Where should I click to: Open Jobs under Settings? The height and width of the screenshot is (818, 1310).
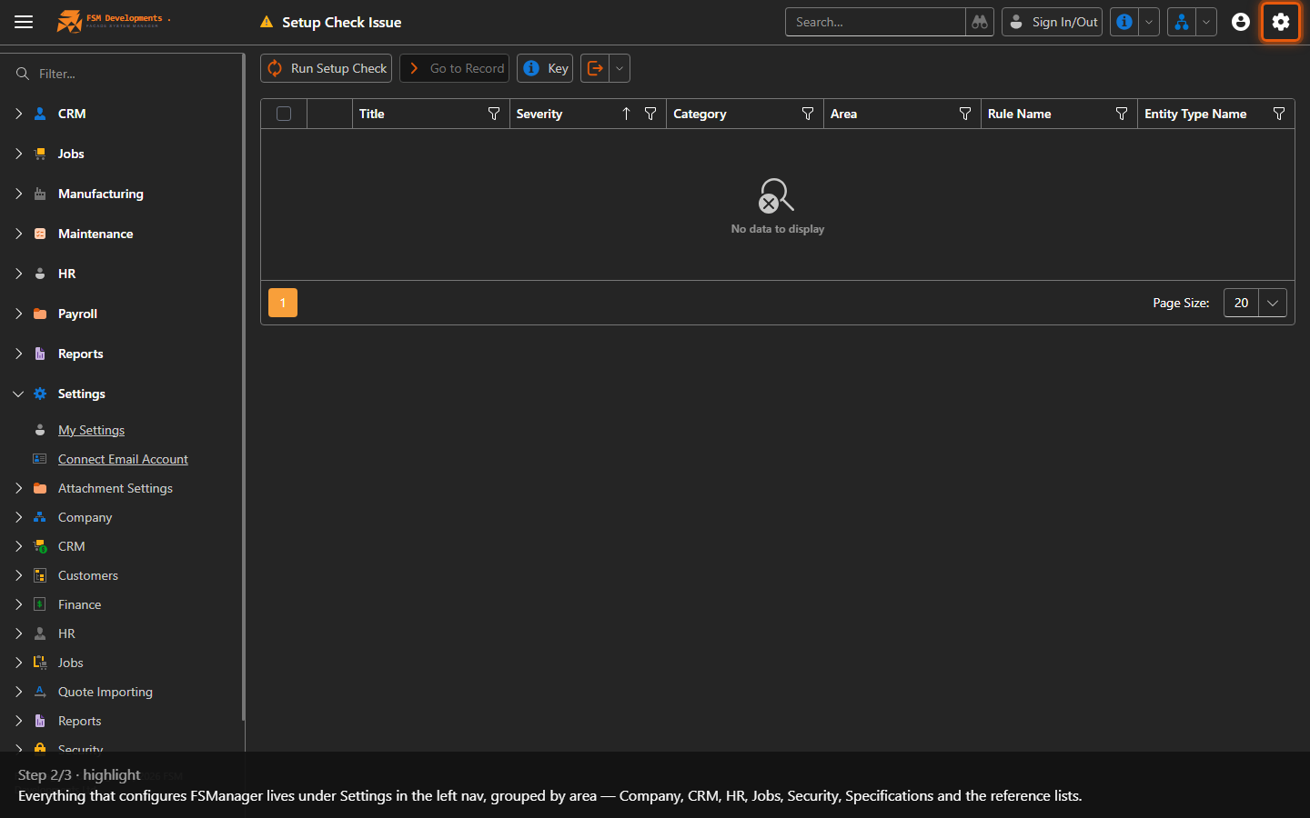[70, 663]
